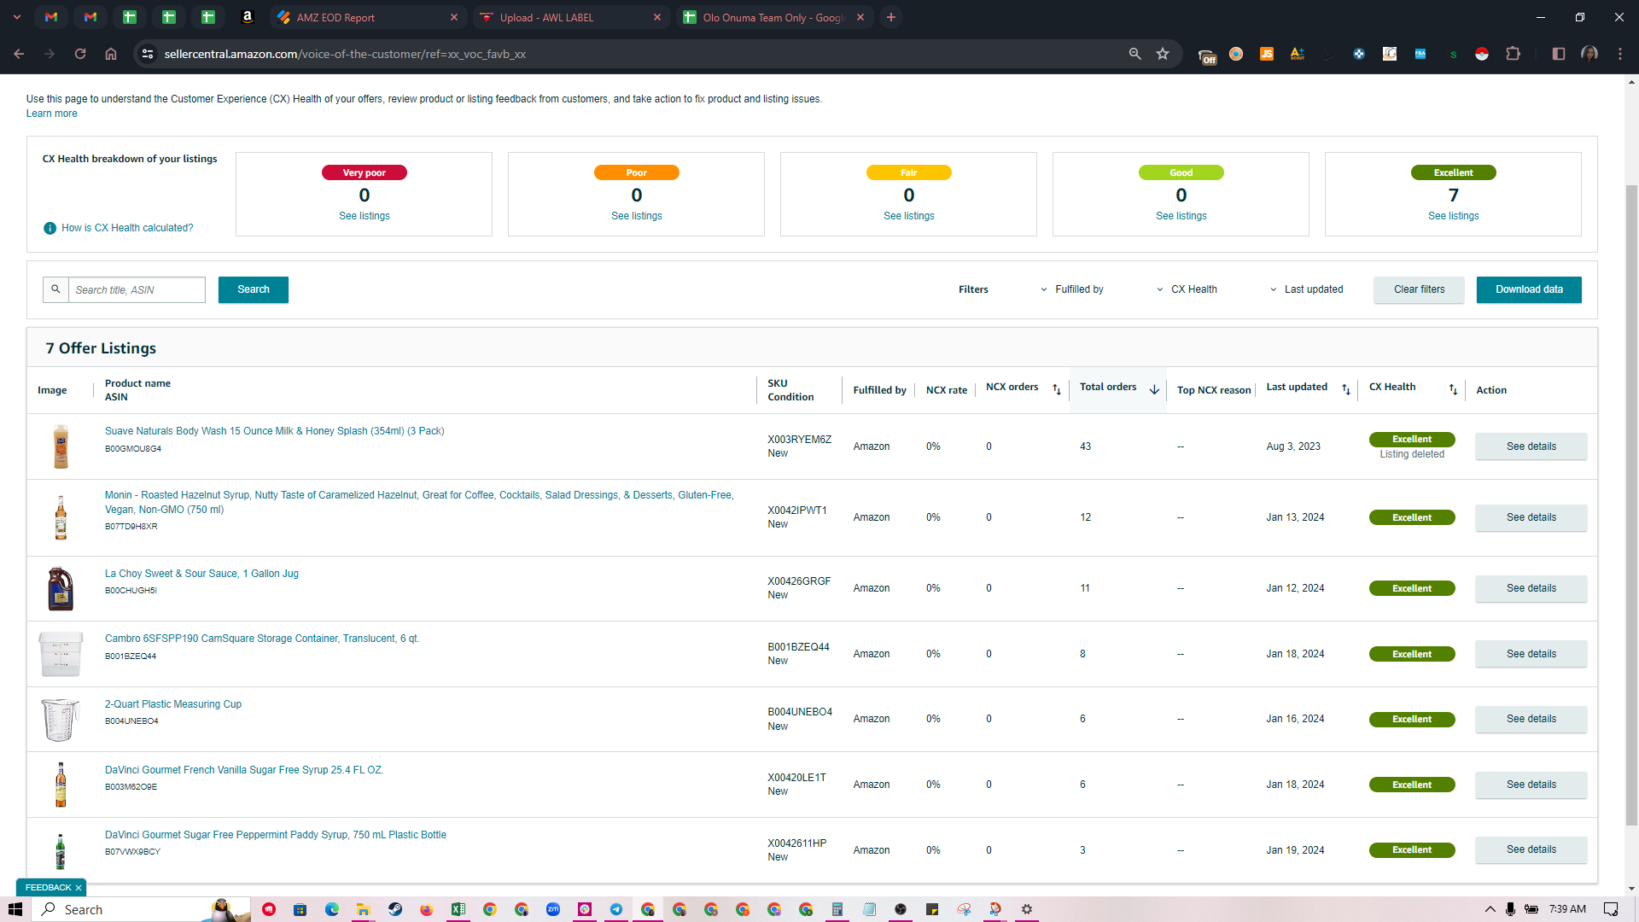1639x922 pixels.
Task: Click Clear filters button
Action: pyautogui.click(x=1419, y=289)
